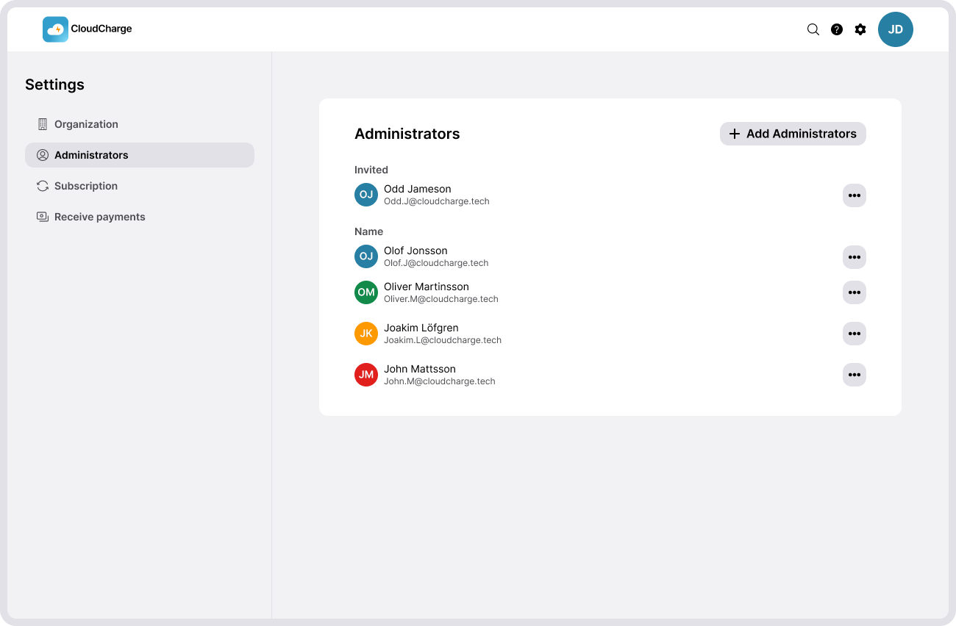Image resolution: width=956 pixels, height=626 pixels.
Task: Click Oliver Martinsson's green OM avatar
Action: click(x=366, y=292)
